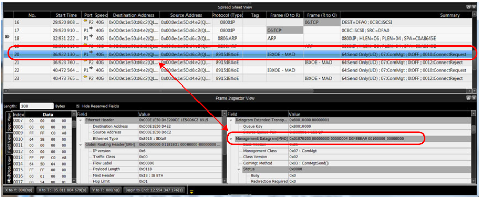Toggle the Hide Reserved Fields checkbox
This screenshot has width=480, height=197.
pos(78,106)
